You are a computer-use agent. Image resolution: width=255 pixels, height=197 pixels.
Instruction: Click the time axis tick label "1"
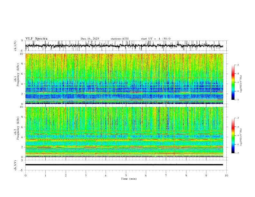click(x=45, y=175)
